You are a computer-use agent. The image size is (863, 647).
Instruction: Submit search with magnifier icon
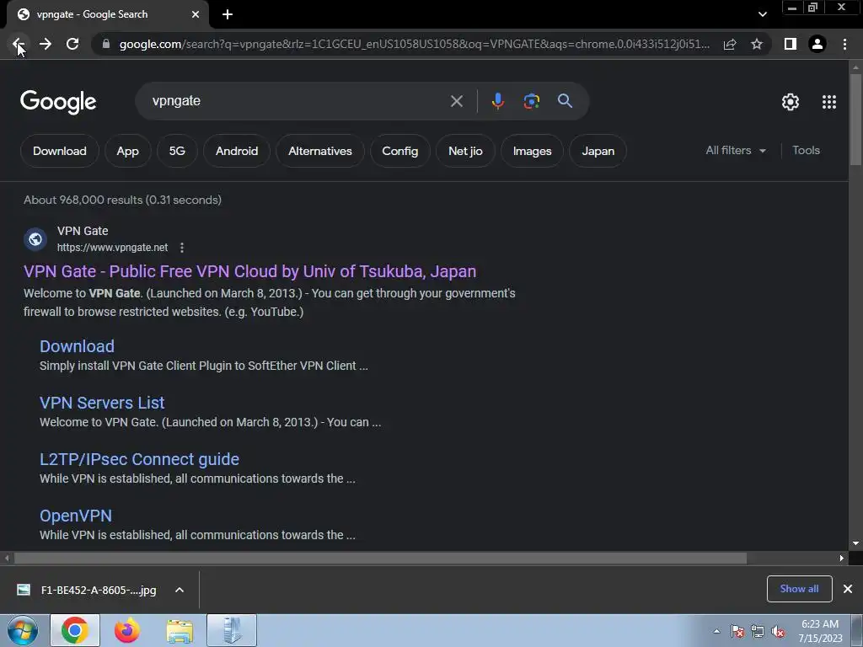tap(565, 101)
